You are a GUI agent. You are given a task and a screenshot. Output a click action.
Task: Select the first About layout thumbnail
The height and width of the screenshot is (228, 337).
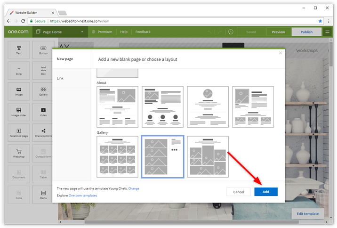point(117,106)
